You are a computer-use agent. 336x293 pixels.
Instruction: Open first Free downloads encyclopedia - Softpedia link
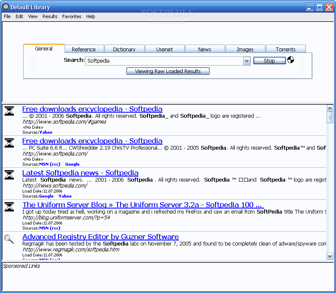(x=92, y=109)
